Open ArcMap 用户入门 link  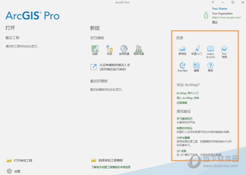[187, 93]
